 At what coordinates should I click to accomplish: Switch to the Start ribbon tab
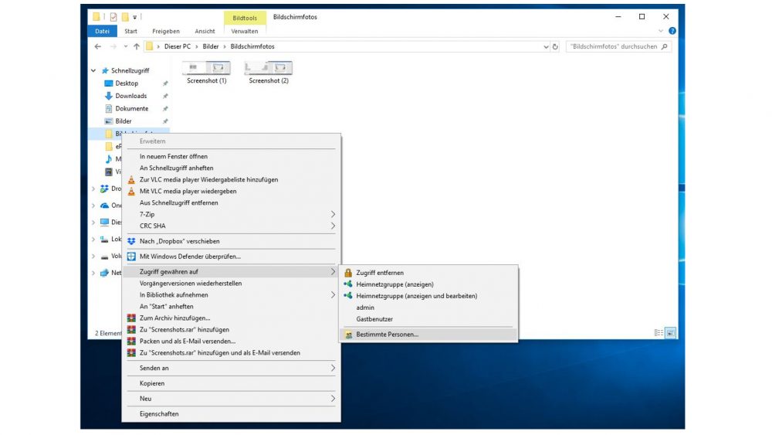[131, 31]
